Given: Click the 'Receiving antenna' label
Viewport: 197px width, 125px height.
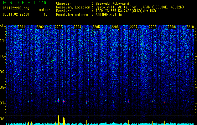Looking at the screenshot, I should coord(72,15).
